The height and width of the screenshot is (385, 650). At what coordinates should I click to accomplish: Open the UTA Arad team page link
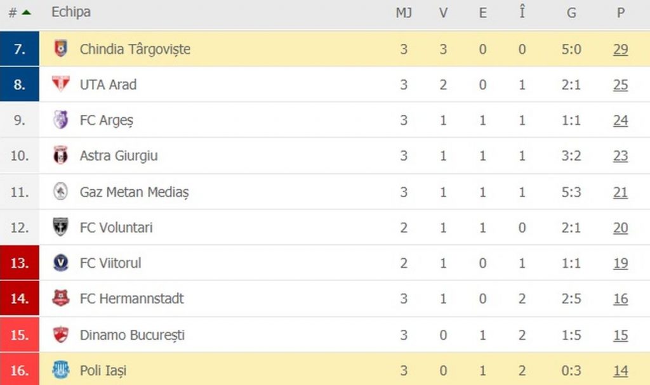point(109,84)
